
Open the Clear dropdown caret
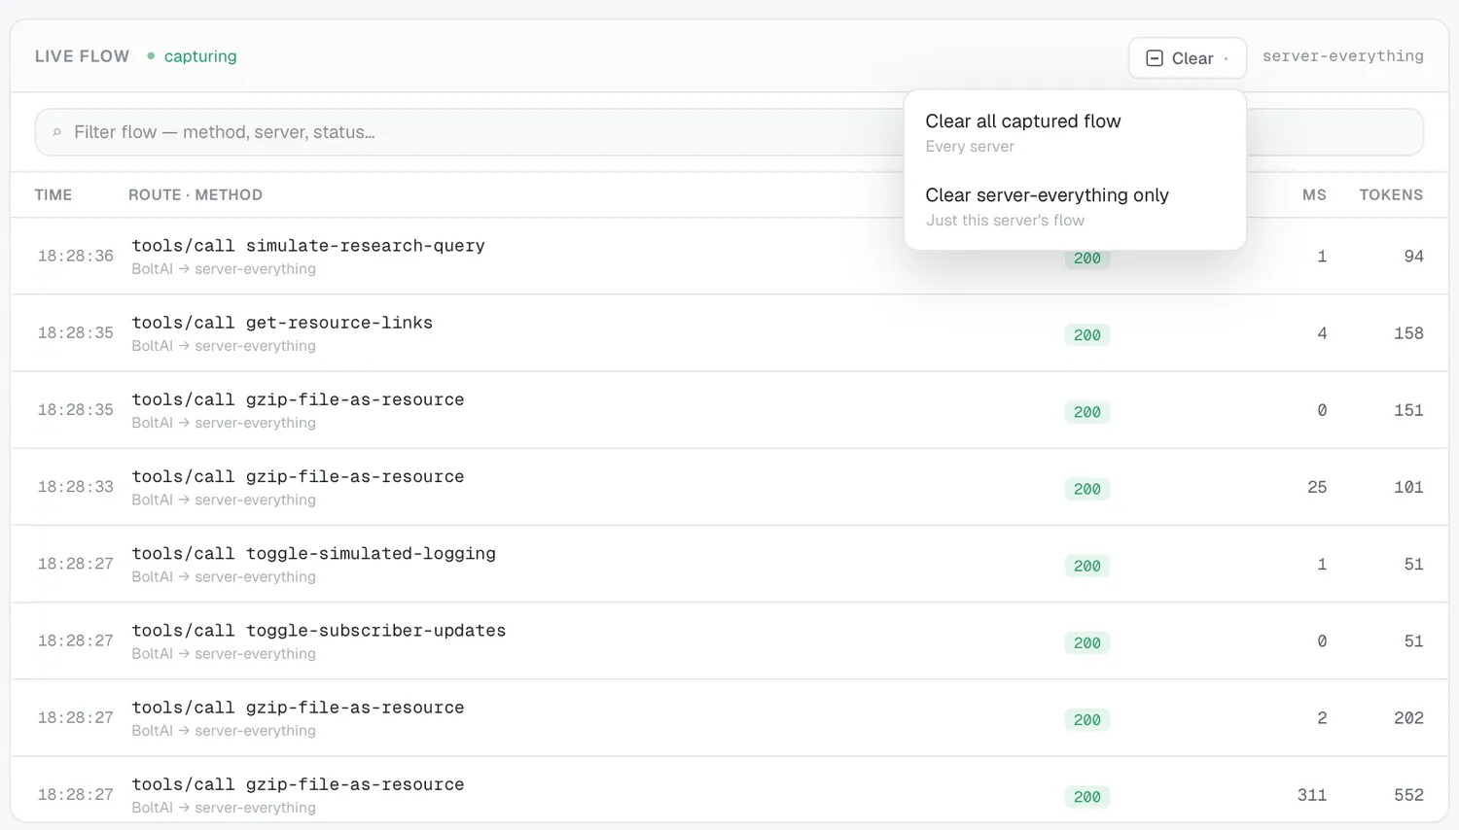pyautogui.click(x=1226, y=59)
